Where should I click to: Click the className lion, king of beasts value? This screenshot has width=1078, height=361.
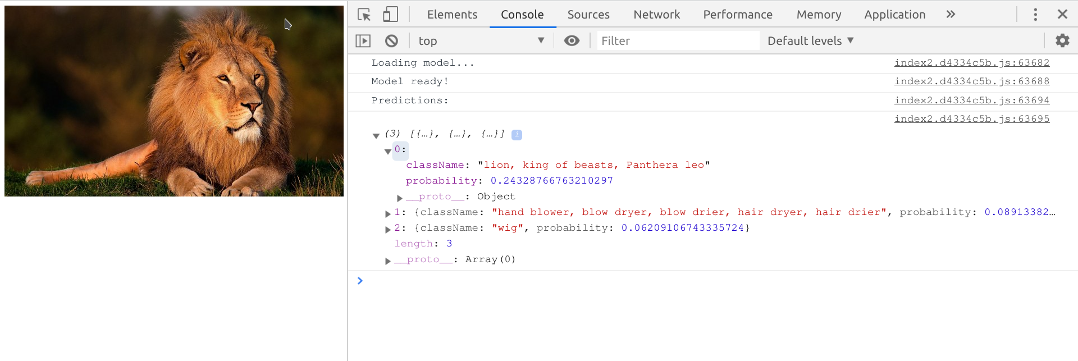593,165
